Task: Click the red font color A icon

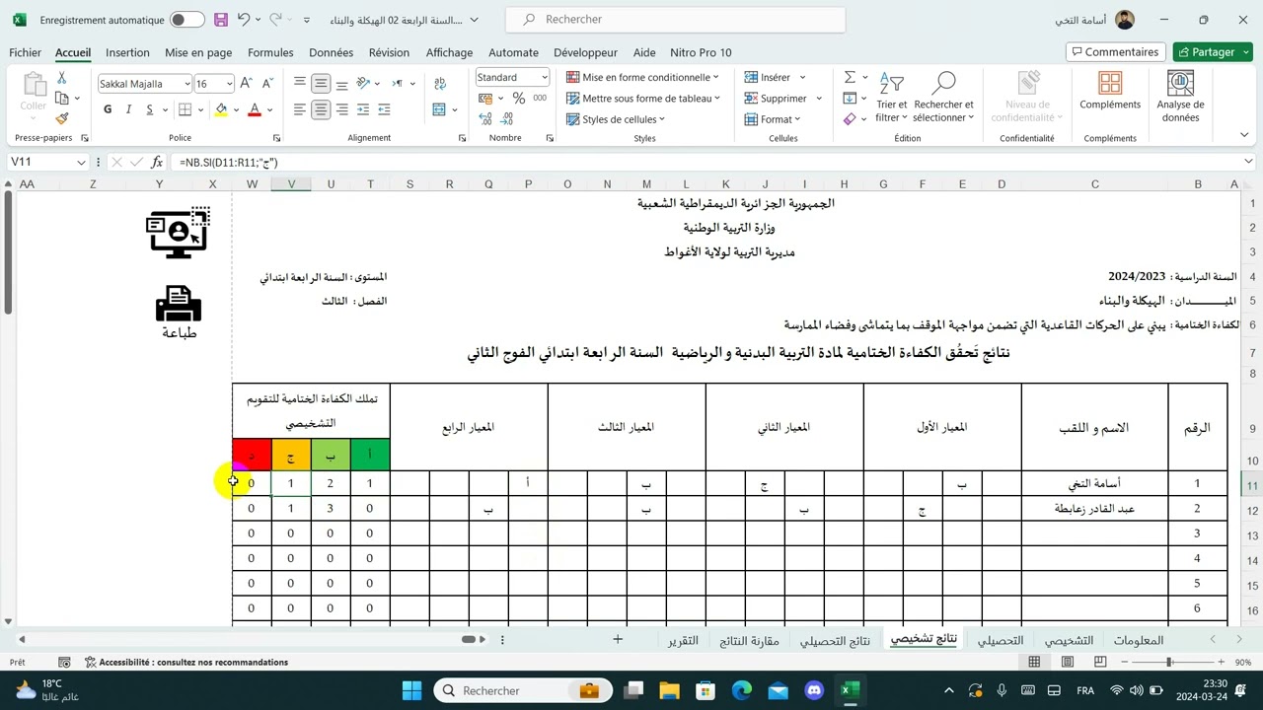Action: (255, 109)
